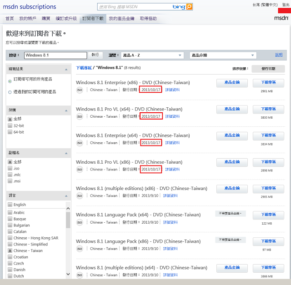Check the Danish language checkbox

pos(10,270)
